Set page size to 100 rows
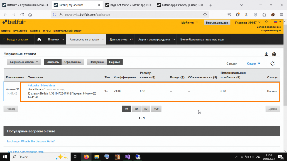287x161 pixels. (x=156, y=109)
